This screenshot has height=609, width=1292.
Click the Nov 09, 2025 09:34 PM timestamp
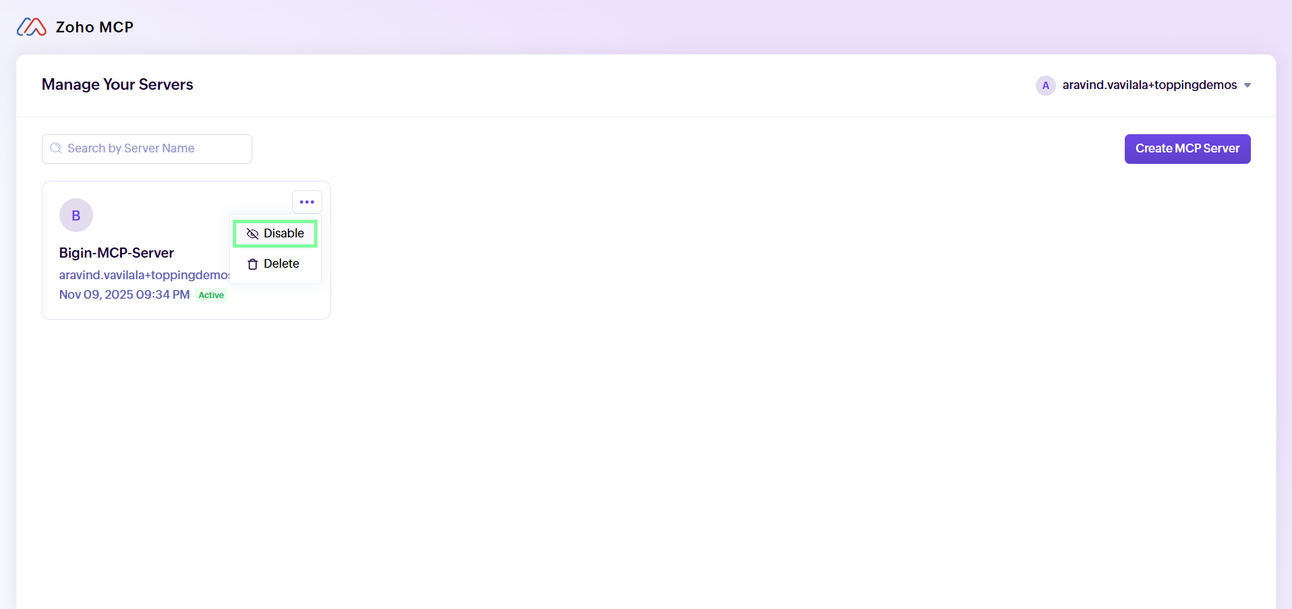pyautogui.click(x=125, y=295)
